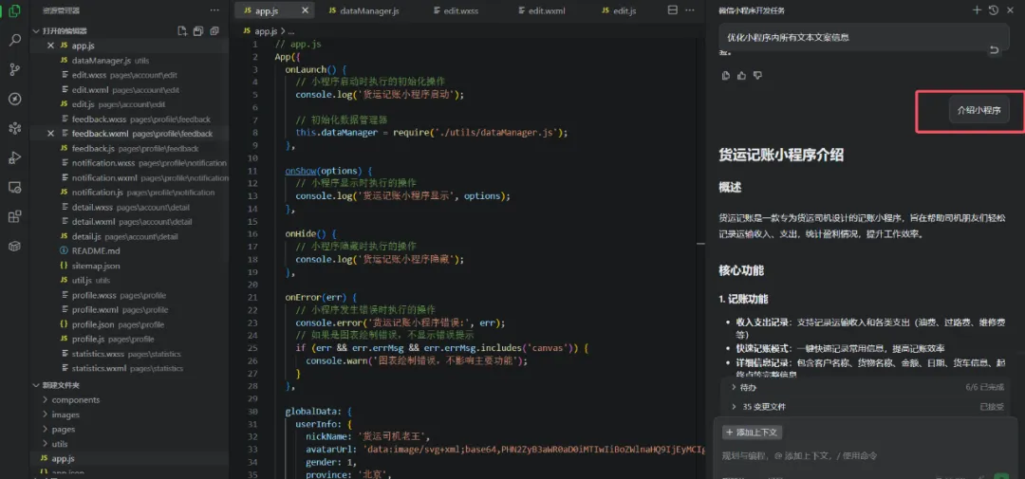Collapse the 新建文件夹 project section
The height and width of the screenshot is (479, 1025).
tap(35, 385)
